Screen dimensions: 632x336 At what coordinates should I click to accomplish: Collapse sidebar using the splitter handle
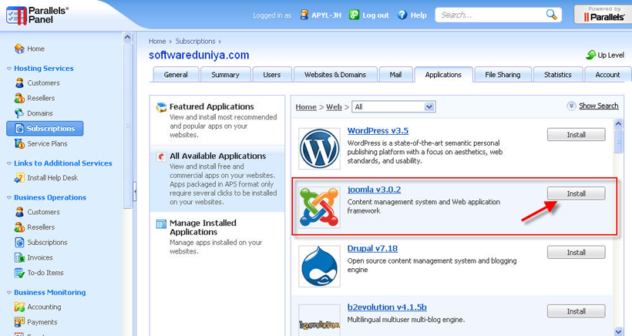pos(135,191)
